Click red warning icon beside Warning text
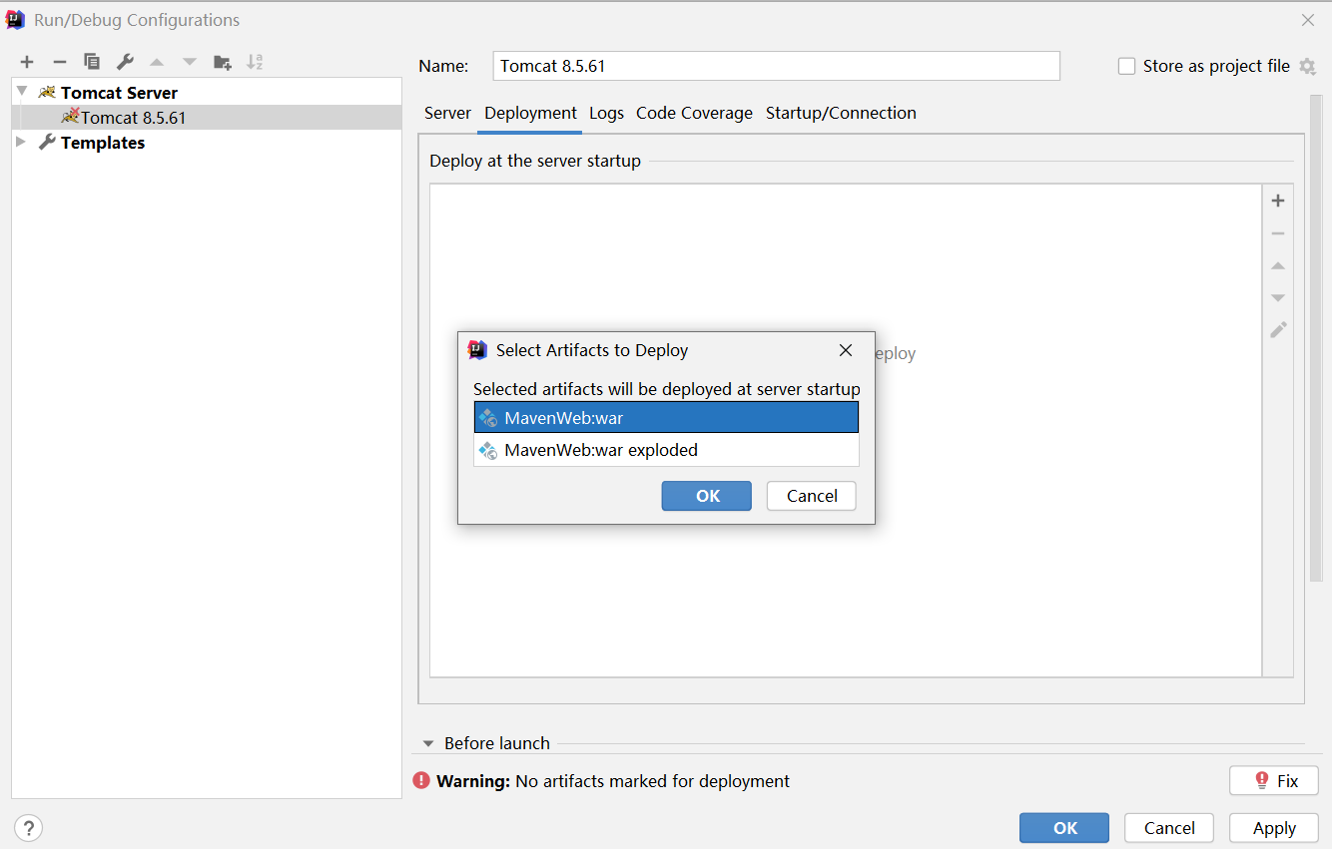The image size is (1332, 849). (x=421, y=781)
